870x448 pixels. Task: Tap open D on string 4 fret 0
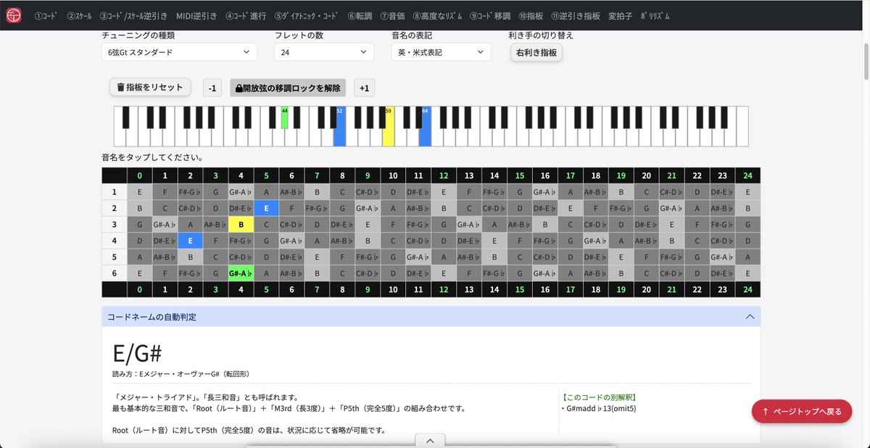click(139, 241)
